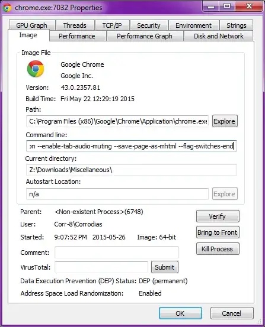Click the Kill Process button

click(x=218, y=248)
